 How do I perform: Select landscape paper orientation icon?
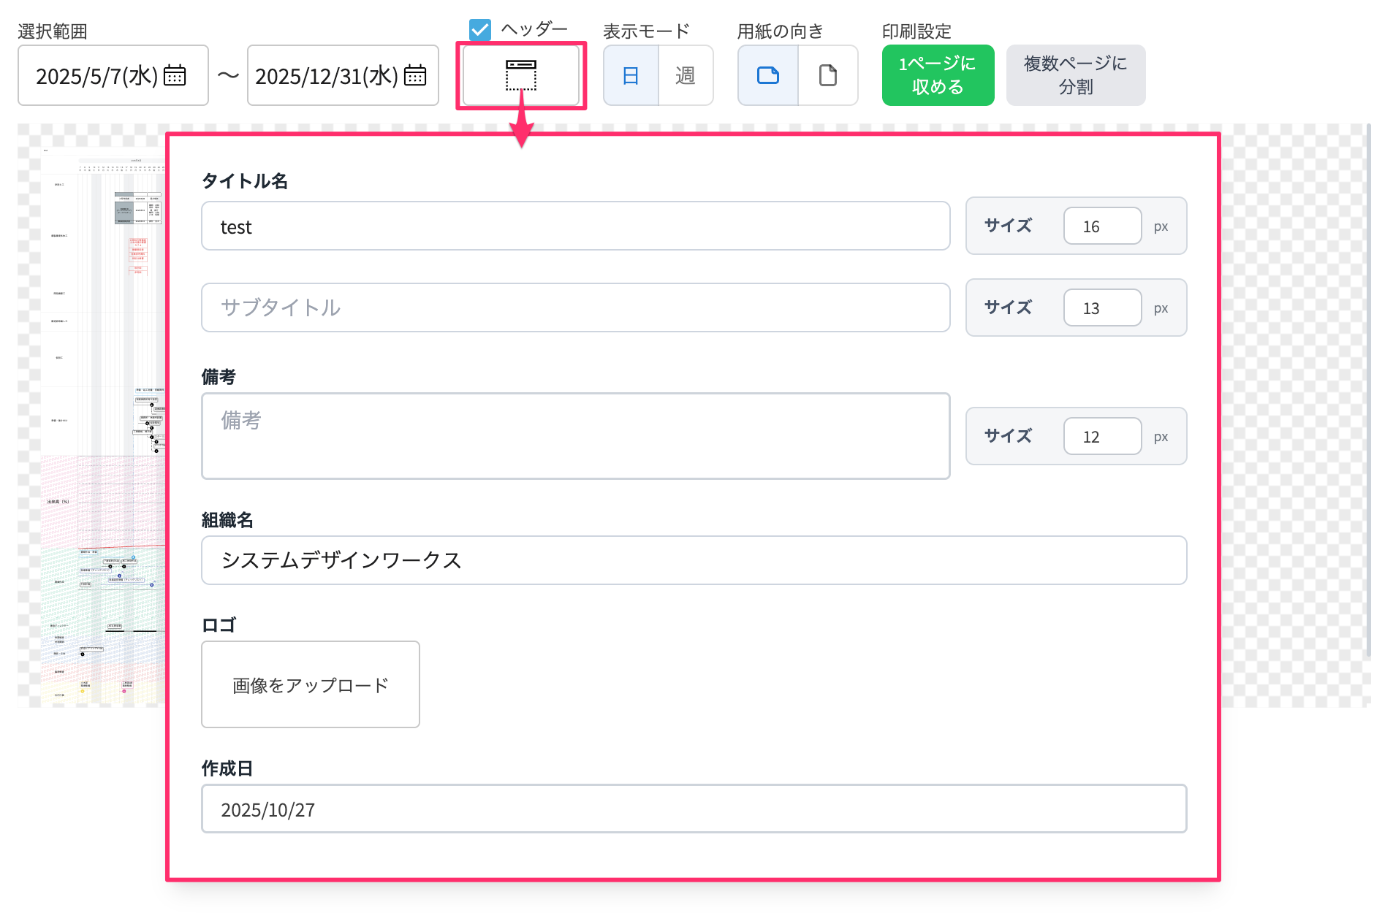click(767, 75)
